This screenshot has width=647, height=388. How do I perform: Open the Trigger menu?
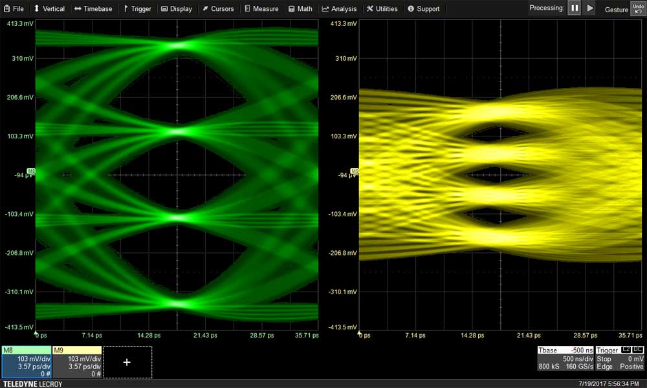pos(137,9)
